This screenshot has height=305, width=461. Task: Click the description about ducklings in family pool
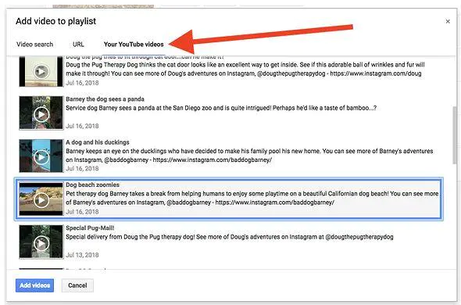pyautogui.click(x=249, y=156)
